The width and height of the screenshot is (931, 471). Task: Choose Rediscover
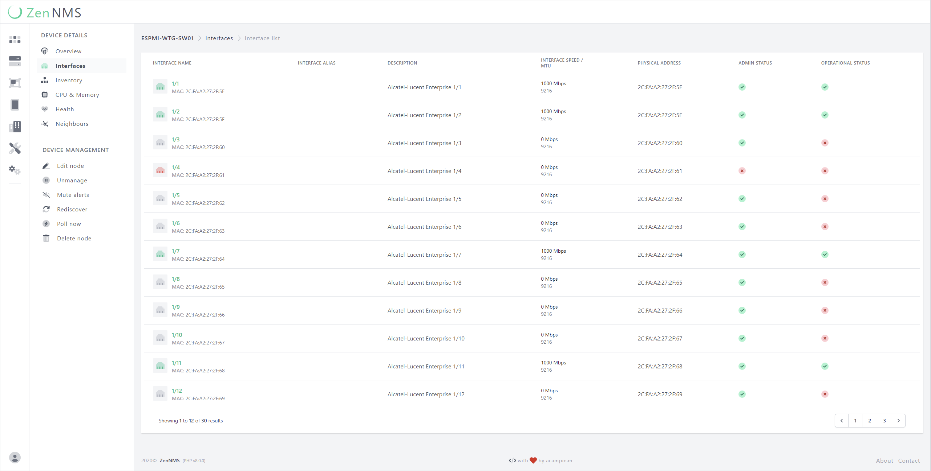point(72,210)
